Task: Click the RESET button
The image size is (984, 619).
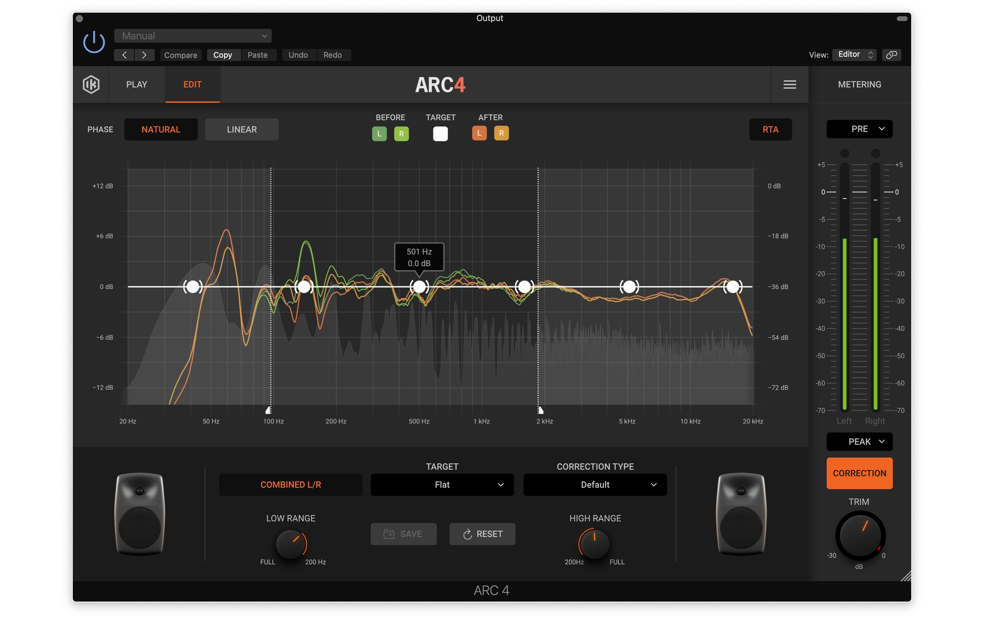Action: pos(483,533)
